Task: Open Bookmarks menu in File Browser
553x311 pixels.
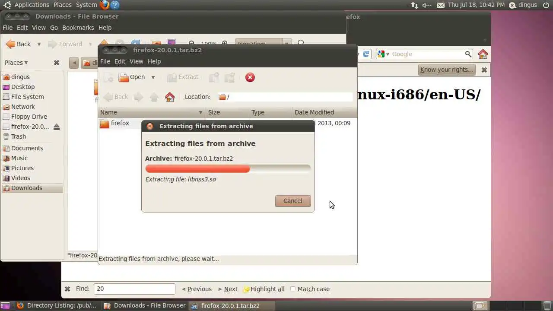Action: pyautogui.click(x=78, y=28)
